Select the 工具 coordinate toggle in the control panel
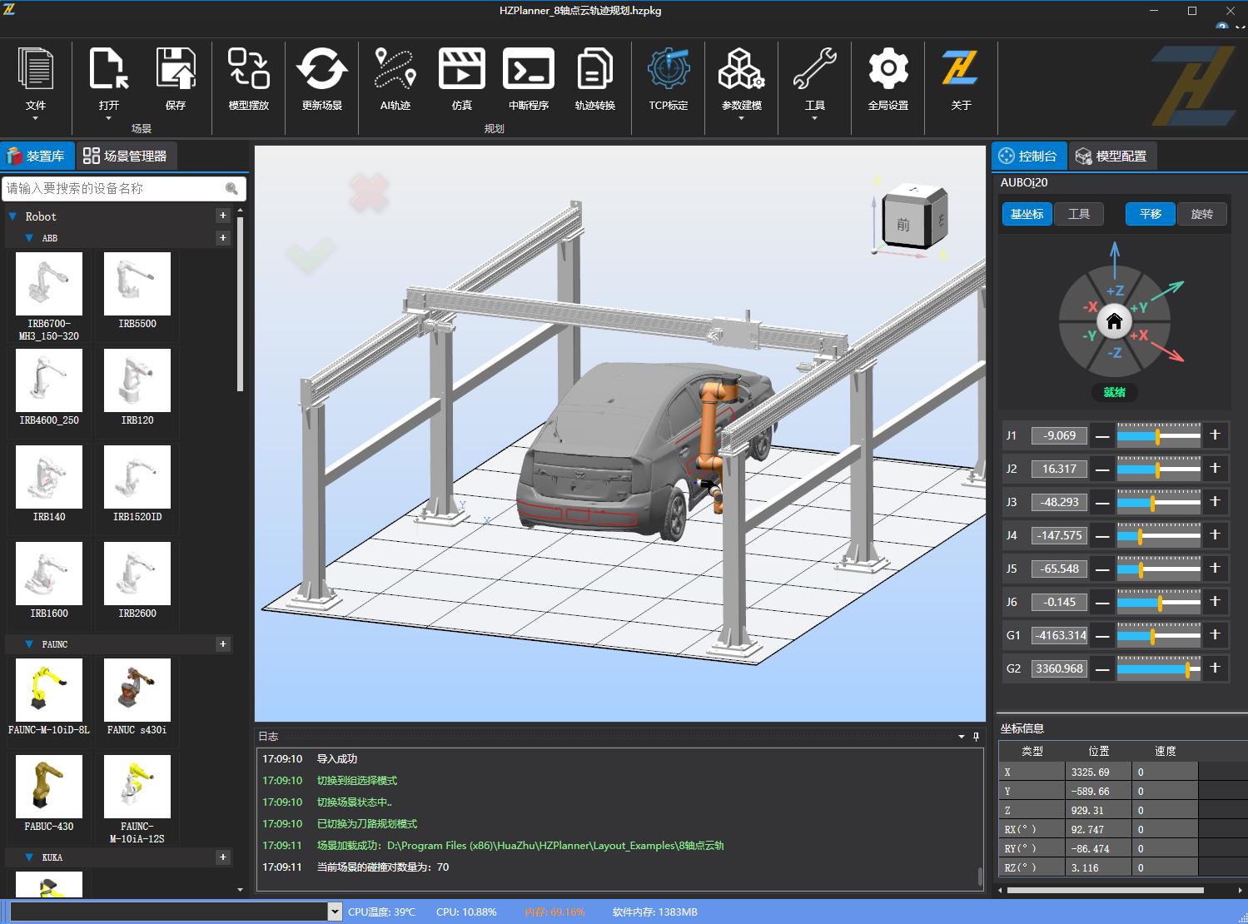 click(x=1079, y=214)
